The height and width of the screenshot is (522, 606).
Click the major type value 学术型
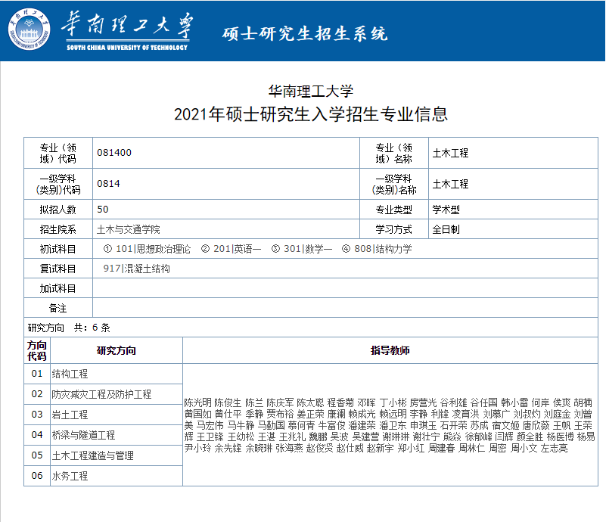coord(446,210)
